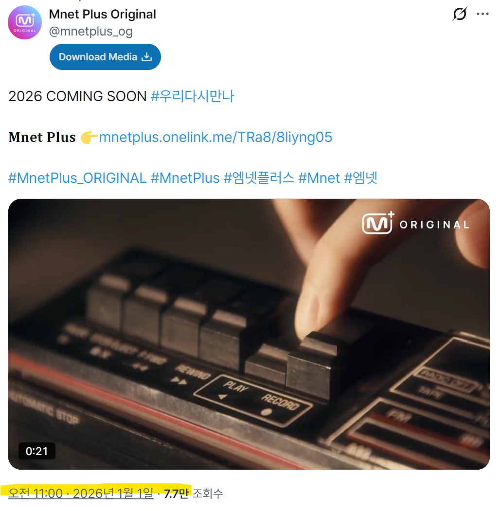Open the #MnetPlus hashtag
This screenshot has width=501, height=511.
pyautogui.click(x=185, y=178)
